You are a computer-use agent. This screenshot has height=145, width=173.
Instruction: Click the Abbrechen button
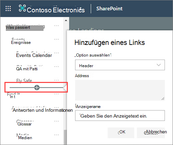tap(151, 133)
